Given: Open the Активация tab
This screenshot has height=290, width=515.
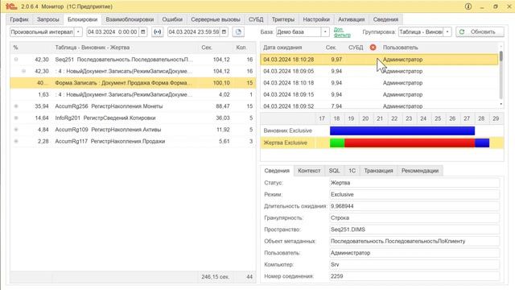Looking at the screenshot, I should pyautogui.click(x=351, y=19).
